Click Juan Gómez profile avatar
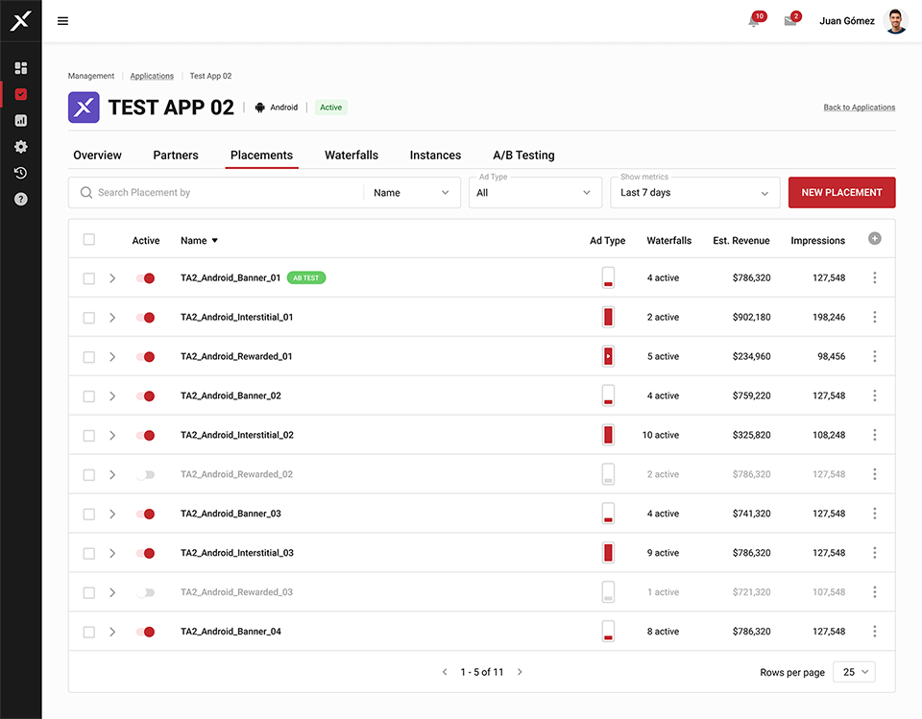This screenshot has height=719, width=922. 895,21
